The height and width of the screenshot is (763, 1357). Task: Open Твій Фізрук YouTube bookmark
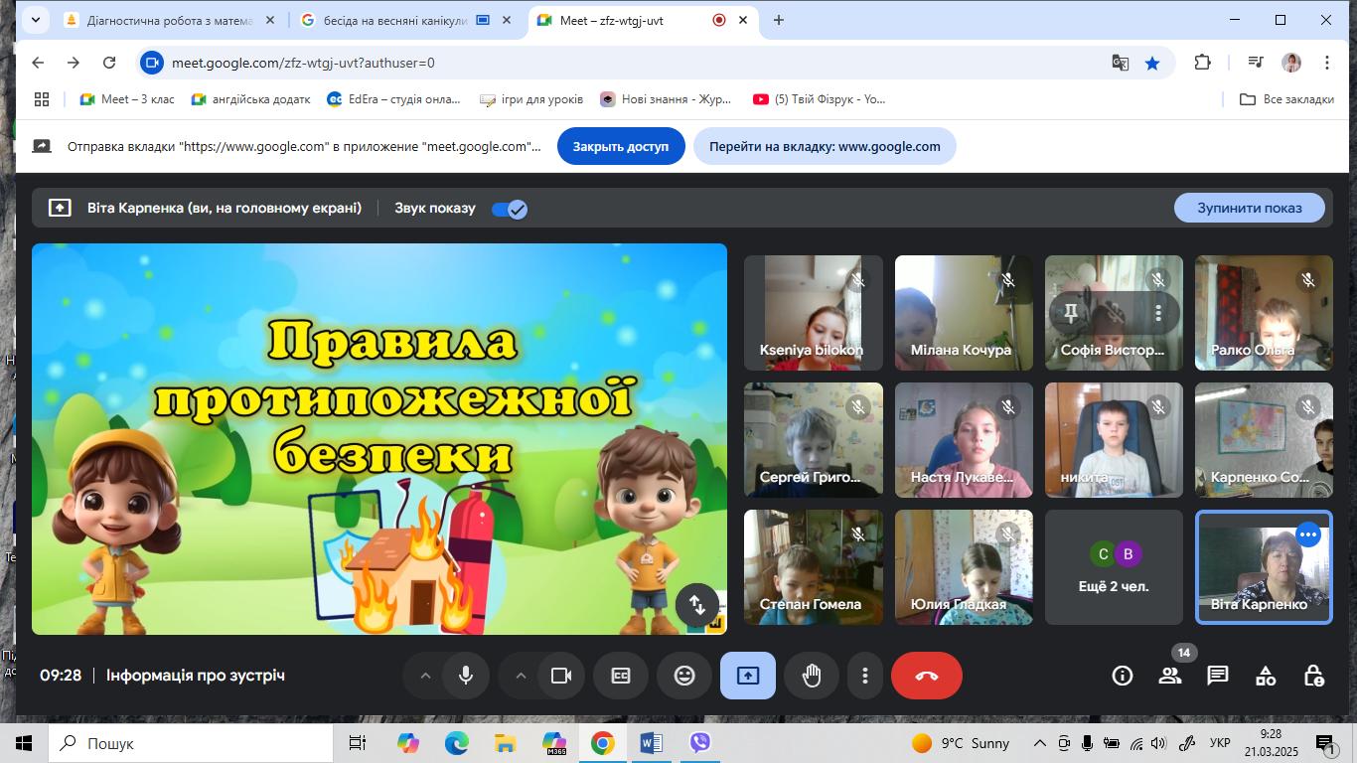819,99
